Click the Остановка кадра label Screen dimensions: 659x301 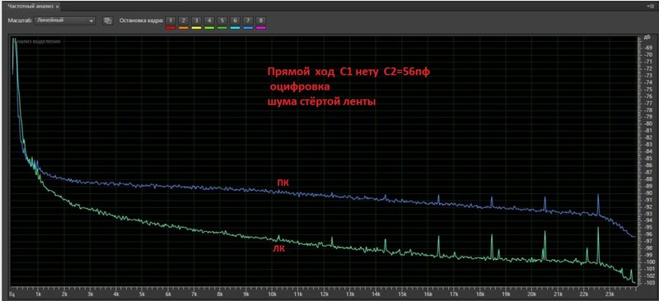142,21
